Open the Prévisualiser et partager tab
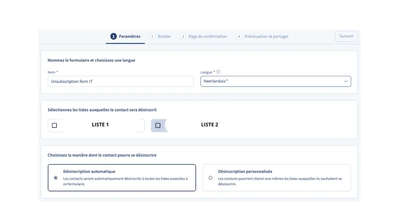The width and height of the screenshot is (399, 224). [x=266, y=36]
